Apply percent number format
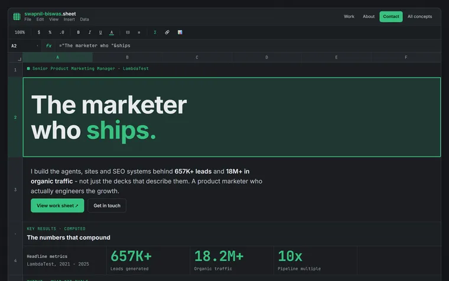This screenshot has height=281, width=449. pos(50,33)
